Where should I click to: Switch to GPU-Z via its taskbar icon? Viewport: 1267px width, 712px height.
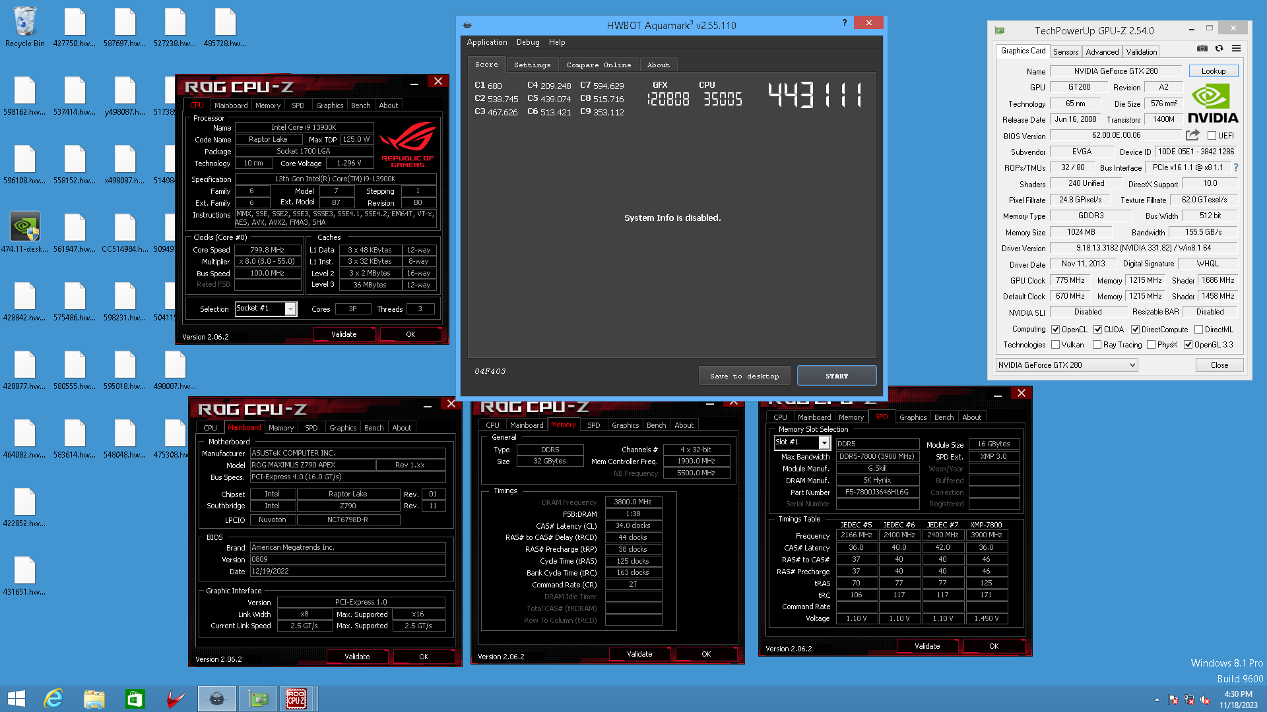pyautogui.click(x=258, y=699)
